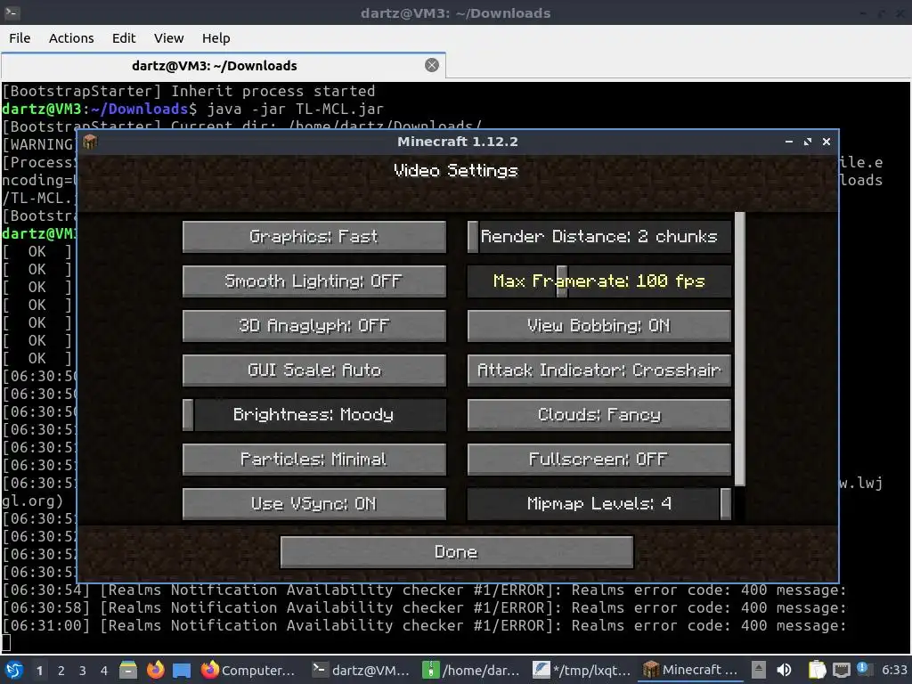912x684 pixels.
Task: Switch to the /home/dar... archive taskbar entry
Action: click(471, 670)
